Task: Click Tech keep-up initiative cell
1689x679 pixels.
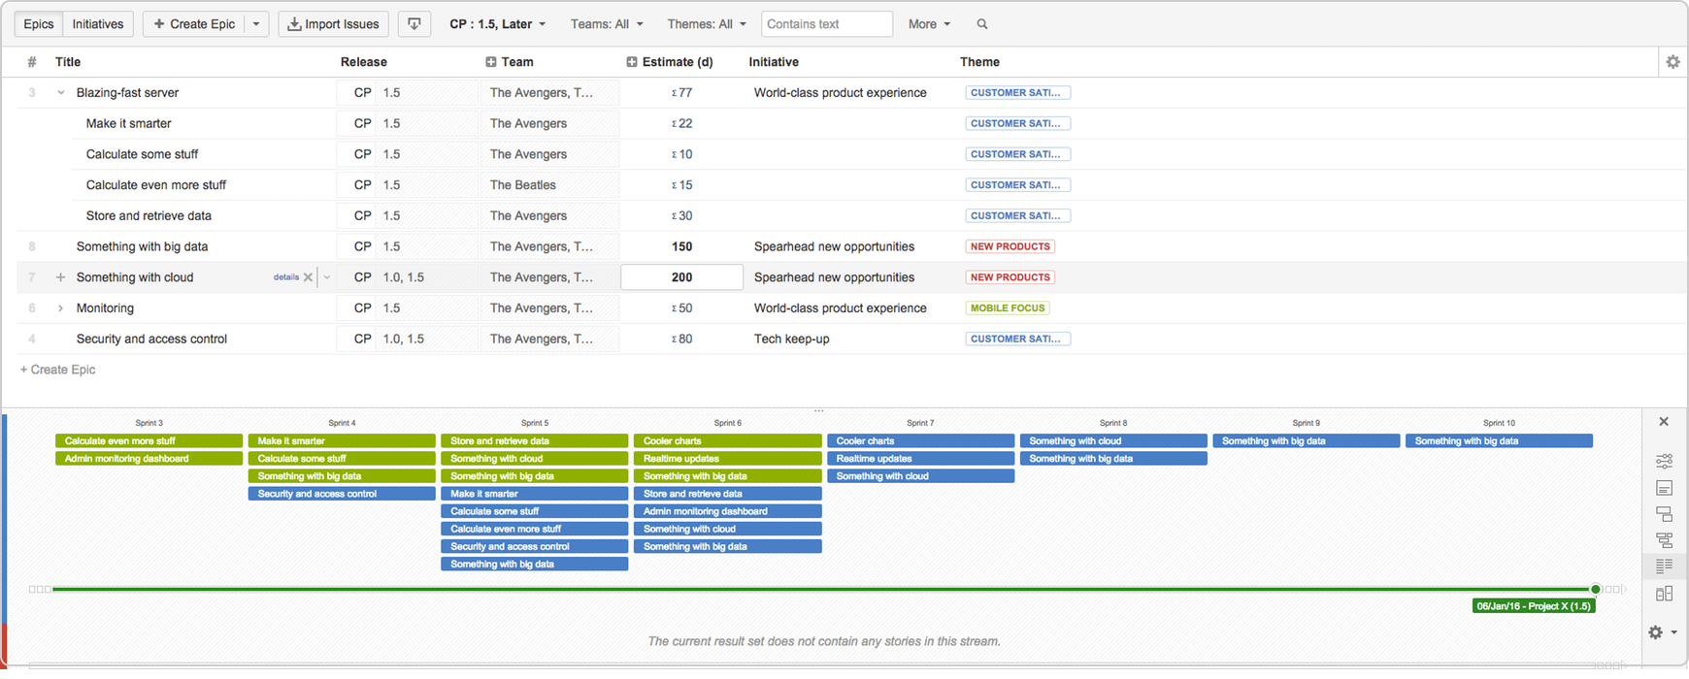Action: point(792,339)
